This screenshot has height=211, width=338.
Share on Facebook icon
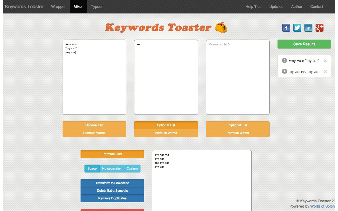(286, 28)
